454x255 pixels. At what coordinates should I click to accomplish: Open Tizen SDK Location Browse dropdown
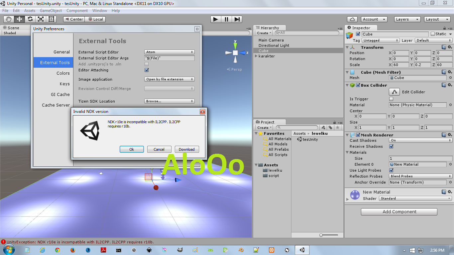pos(170,101)
